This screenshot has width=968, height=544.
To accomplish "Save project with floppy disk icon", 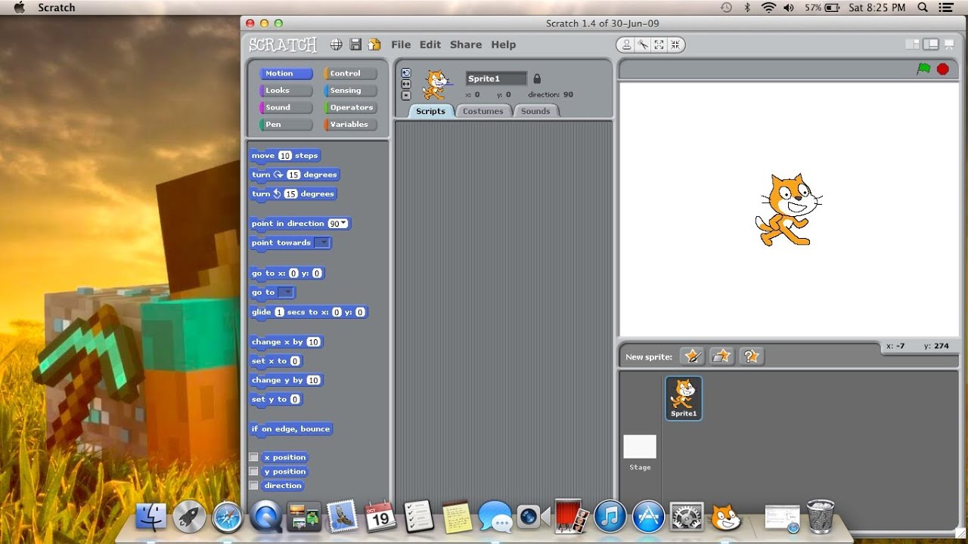I will (355, 45).
